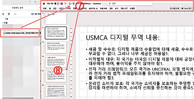194x99 pixels.
Task: Click the 이름 column header in Explorer
Action: click(6, 19)
